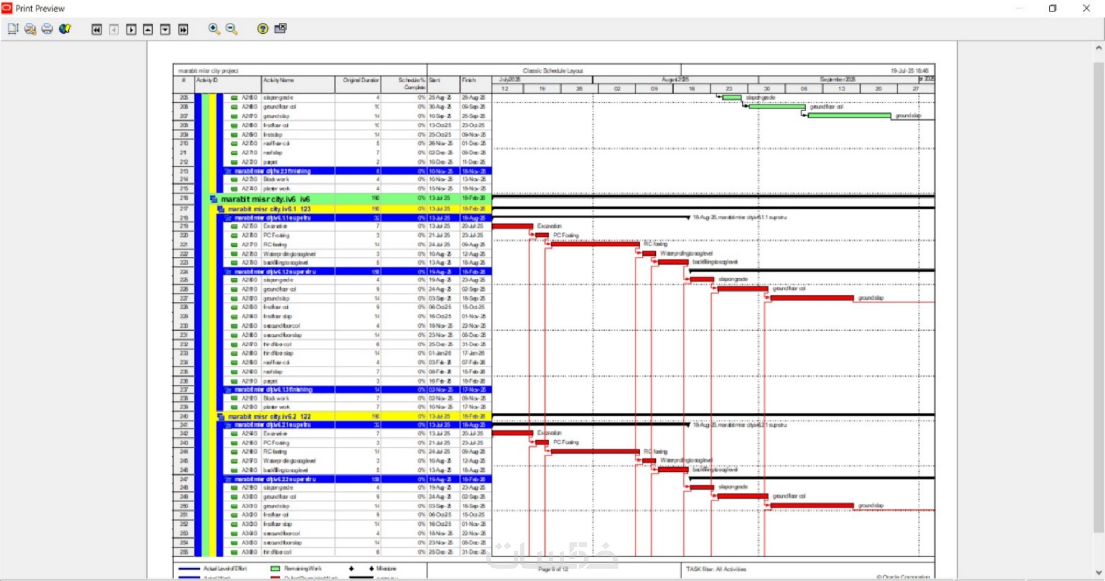Viewport: 1105px width, 581px height.
Task: Click the Publish to web globe icon
Action: 65,29
